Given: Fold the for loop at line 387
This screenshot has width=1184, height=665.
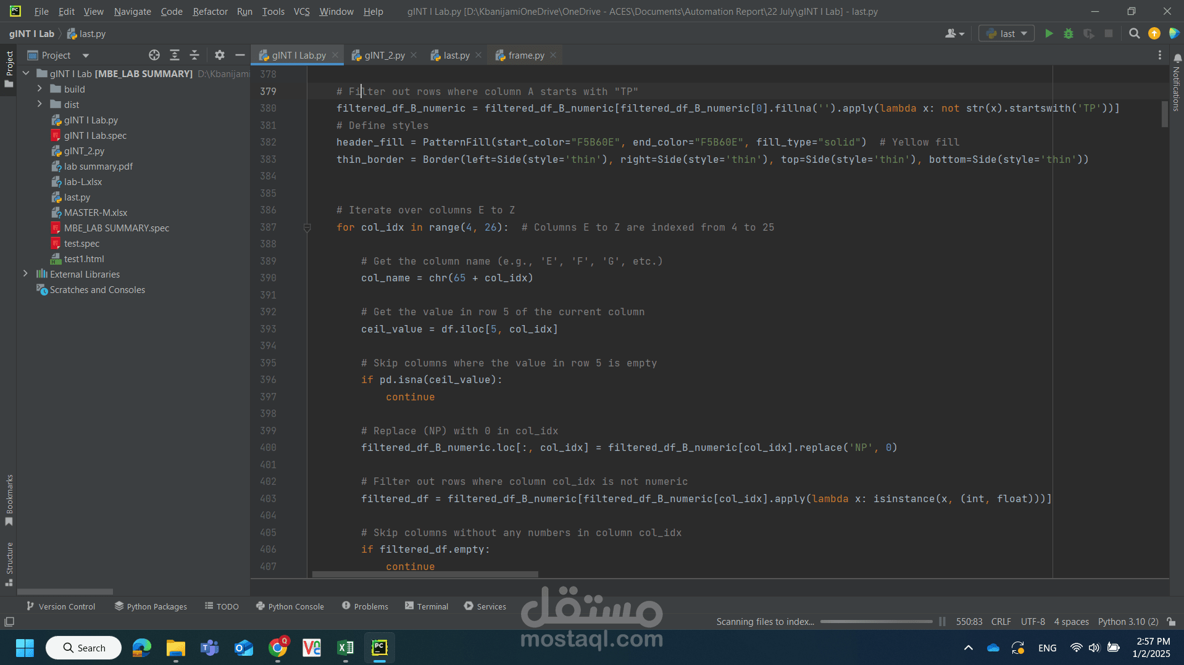Looking at the screenshot, I should [307, 228].
